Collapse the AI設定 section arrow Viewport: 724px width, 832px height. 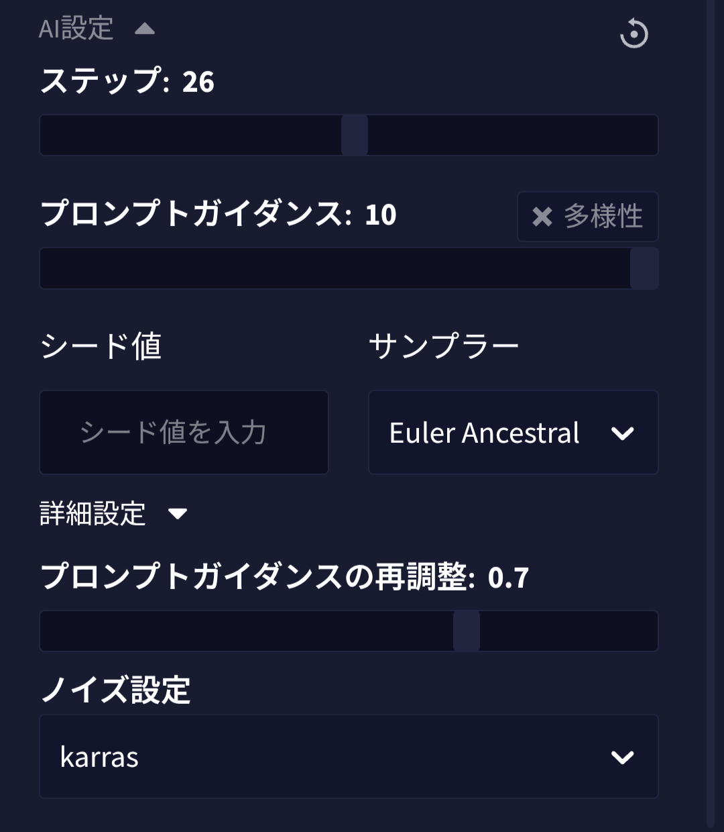(145, 29)
